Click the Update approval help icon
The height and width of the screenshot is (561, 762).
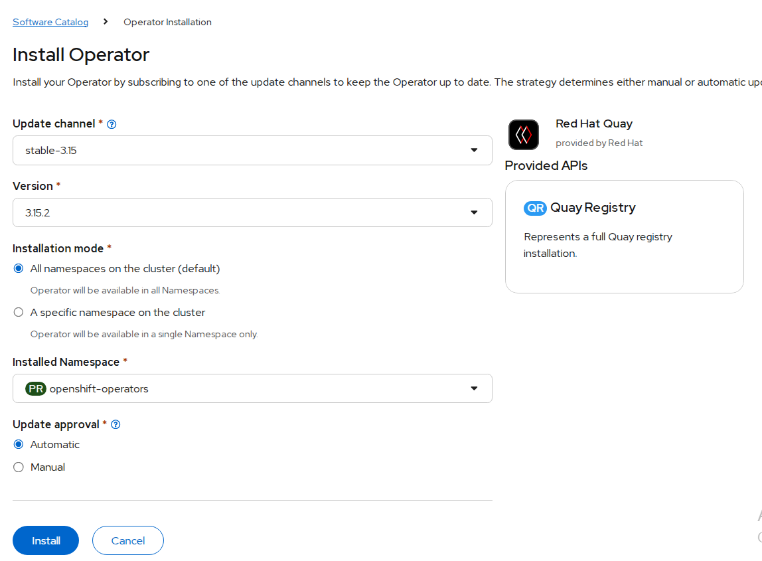(x=115, y=425)
